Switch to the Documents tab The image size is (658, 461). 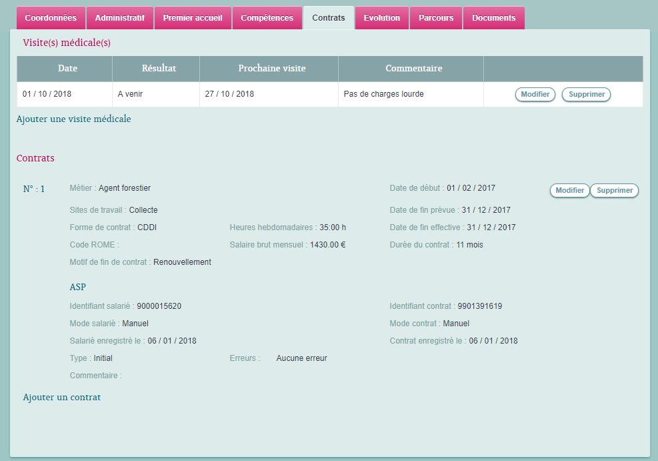(493, 18)
